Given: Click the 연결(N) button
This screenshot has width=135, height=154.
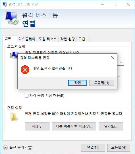Looking at the screenshot, I should [x=93, y=148].
